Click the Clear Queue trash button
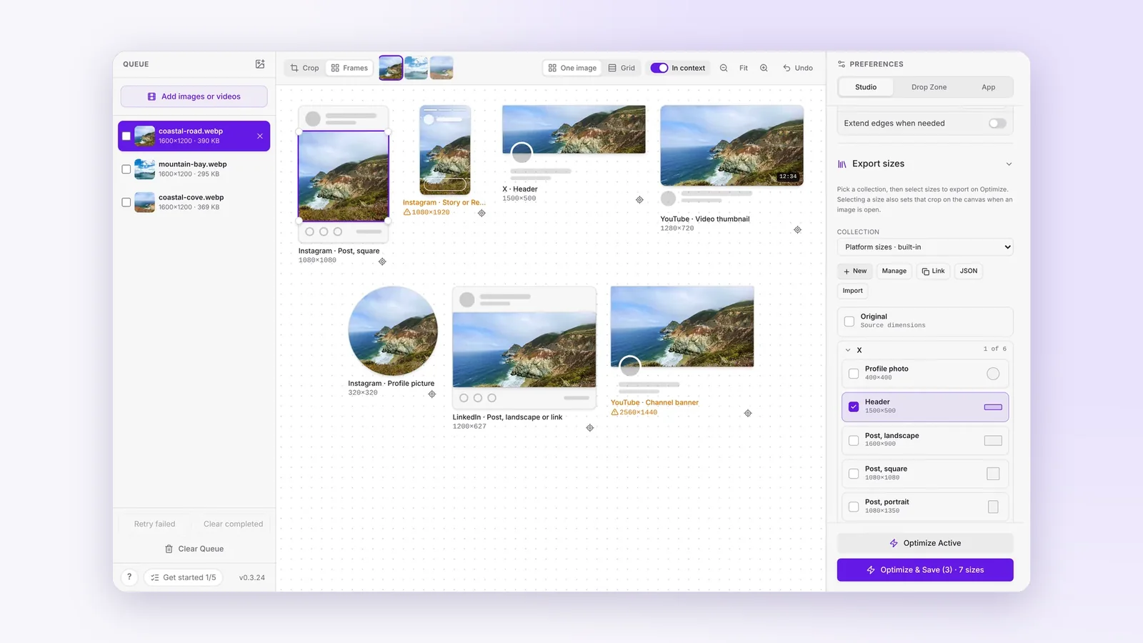 click(194, 549)
